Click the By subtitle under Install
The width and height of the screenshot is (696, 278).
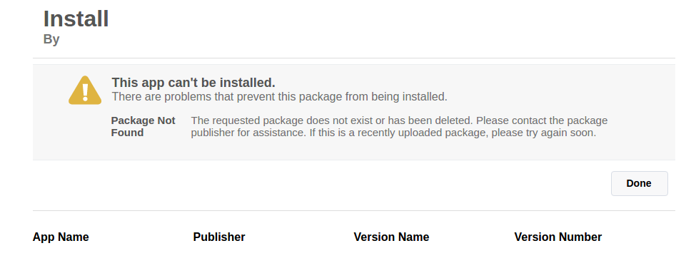click(51, 39)
